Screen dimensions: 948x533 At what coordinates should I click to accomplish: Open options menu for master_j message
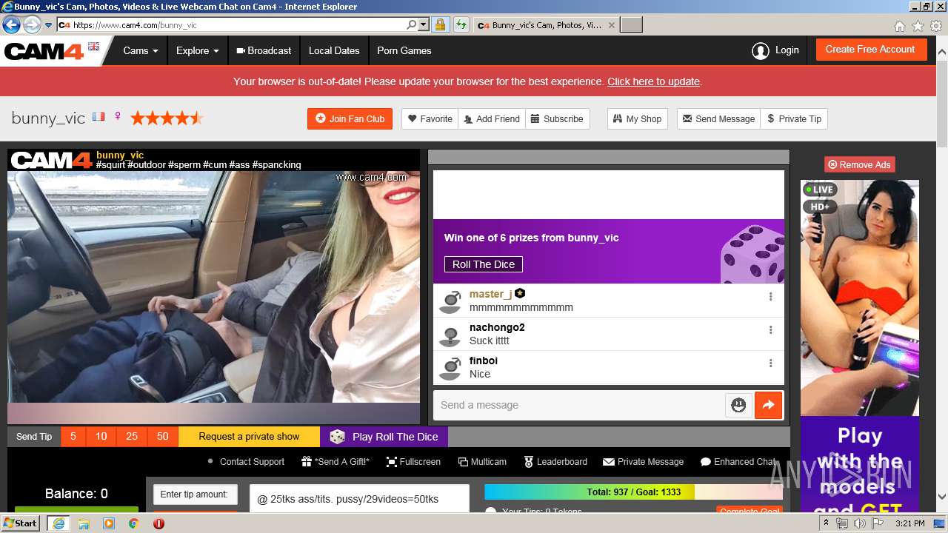click(x=770, y=296)
